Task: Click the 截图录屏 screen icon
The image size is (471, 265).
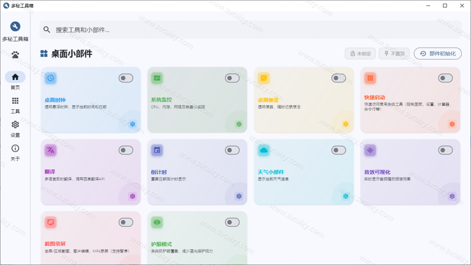Action: (51, 222)
